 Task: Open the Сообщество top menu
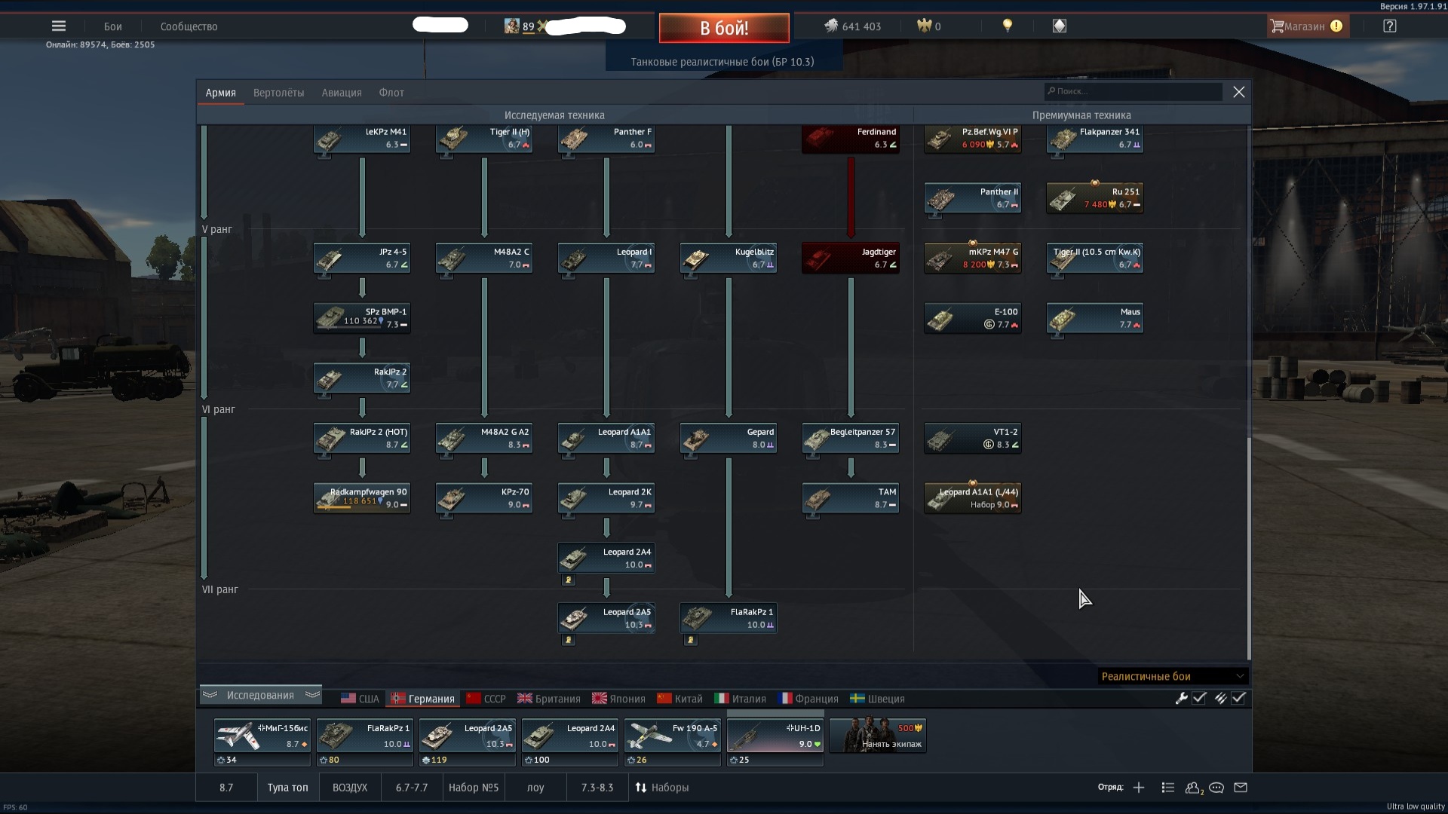click(189, 26)
